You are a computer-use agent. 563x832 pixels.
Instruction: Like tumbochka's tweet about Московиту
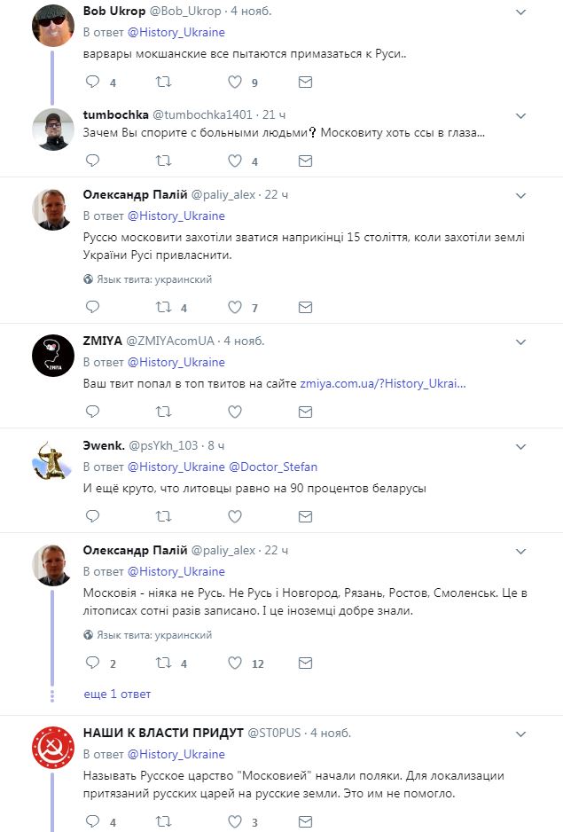(x=235, y=161)
